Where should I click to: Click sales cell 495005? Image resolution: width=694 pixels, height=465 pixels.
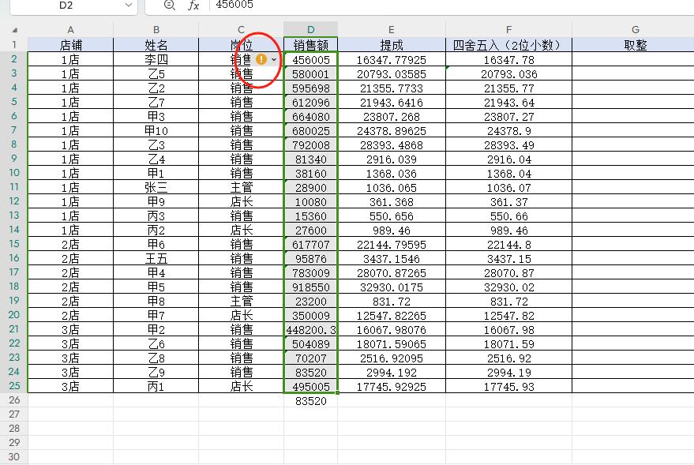311,386
